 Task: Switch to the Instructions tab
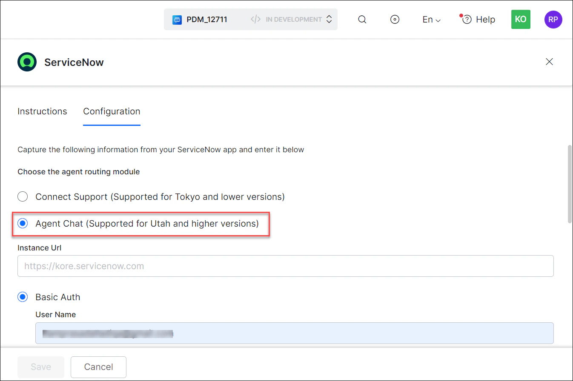pyautogui.click(x=42, y=111)
